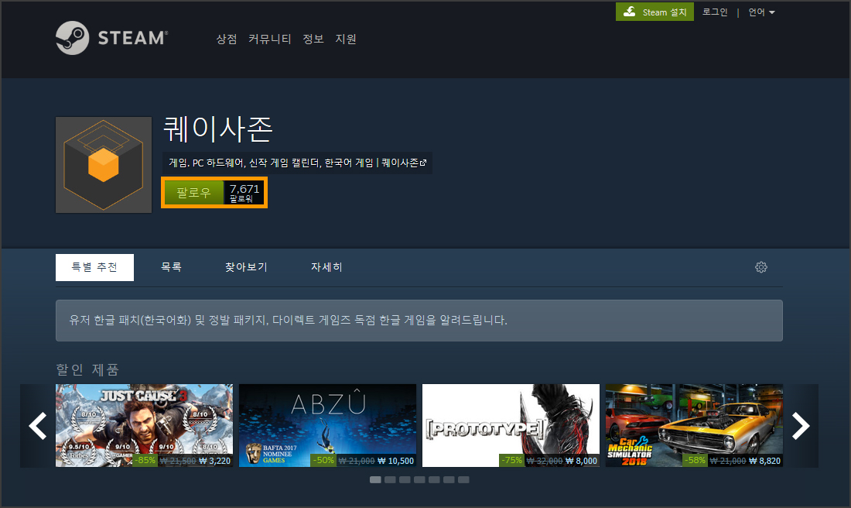Go to previous discounted products page
The image size is (851, 508).
[37, 425]
